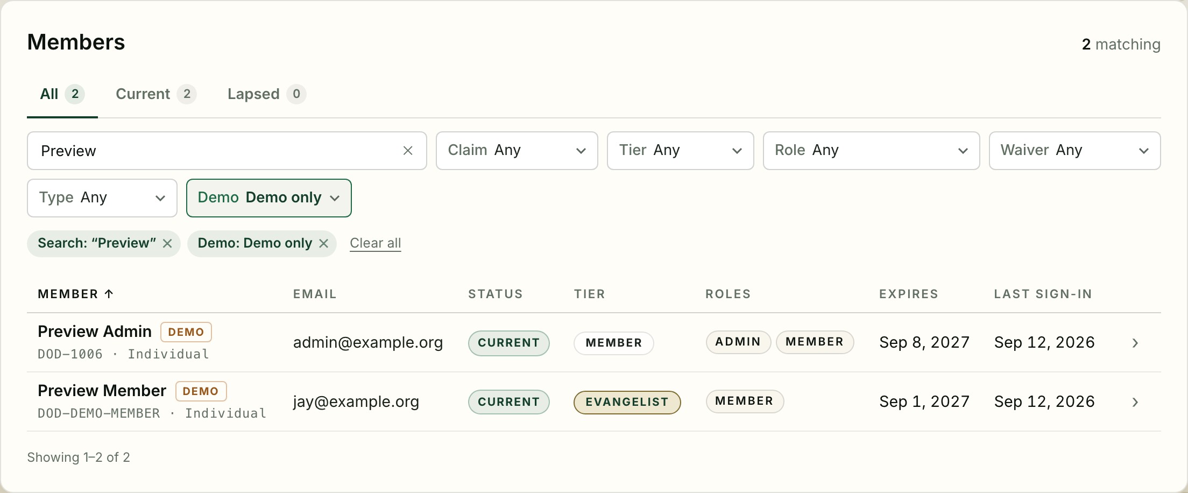Screen dimensions: 1188x493
Task: Click the Evangelist tier badge
Action: click(627, 402)
